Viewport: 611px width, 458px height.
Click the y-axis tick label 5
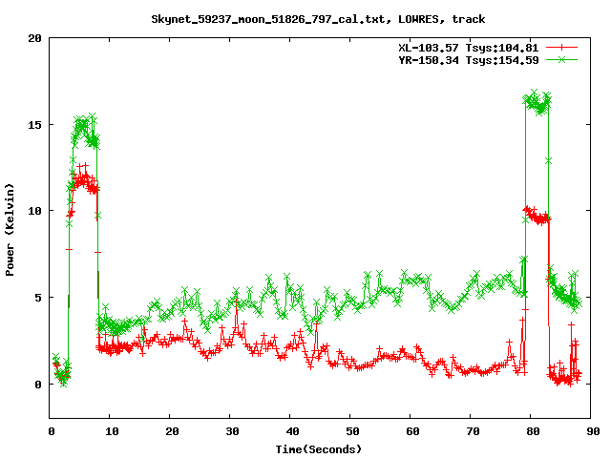38,298
